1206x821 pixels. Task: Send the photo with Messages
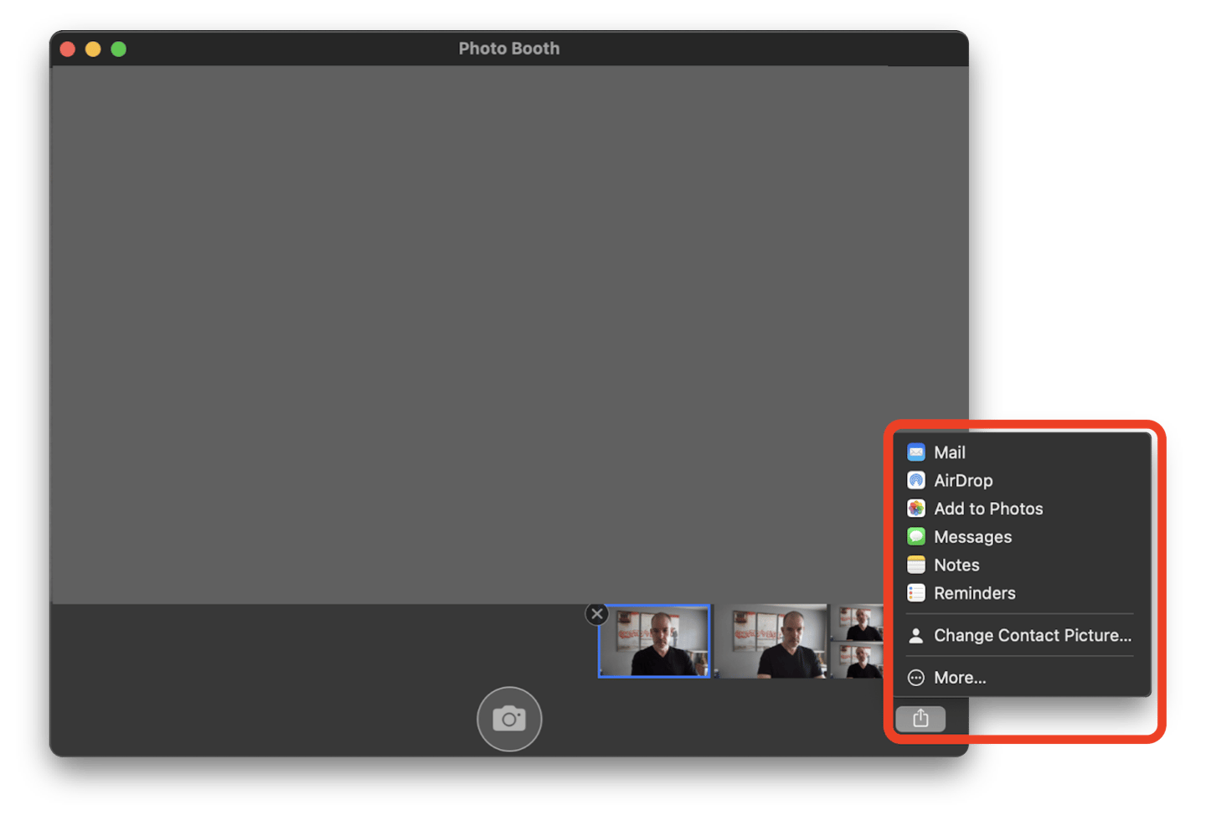(x=1021, y=537)
